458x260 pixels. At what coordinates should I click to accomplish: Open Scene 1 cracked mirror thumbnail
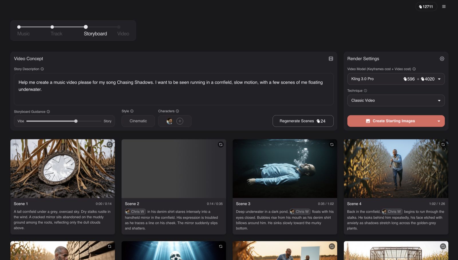[x=63, y=169]
